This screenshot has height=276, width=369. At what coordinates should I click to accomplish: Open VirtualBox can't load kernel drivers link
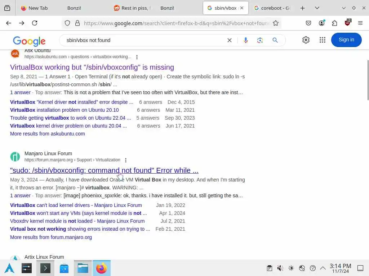pos(76,205)
